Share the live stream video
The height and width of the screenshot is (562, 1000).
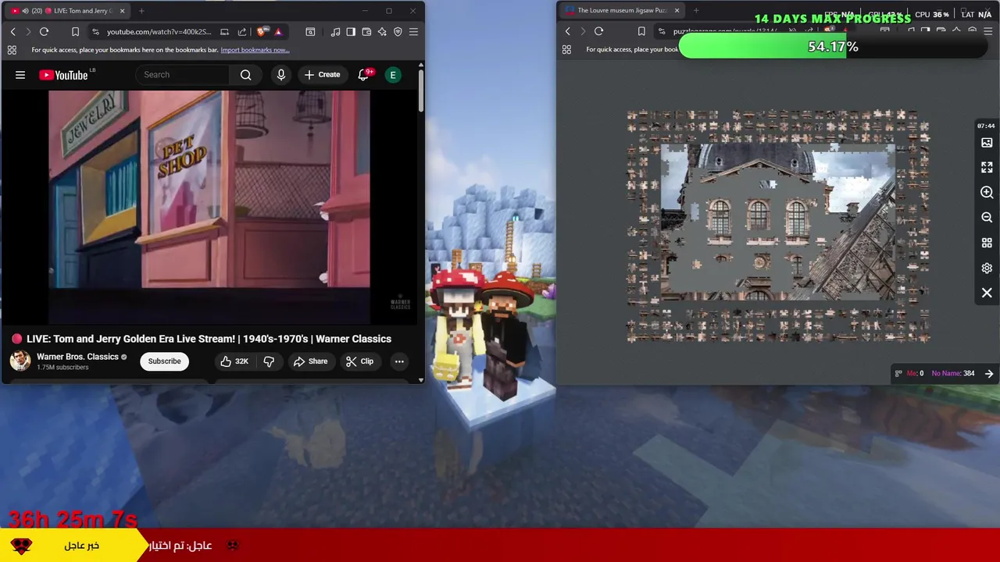[310, 361]
